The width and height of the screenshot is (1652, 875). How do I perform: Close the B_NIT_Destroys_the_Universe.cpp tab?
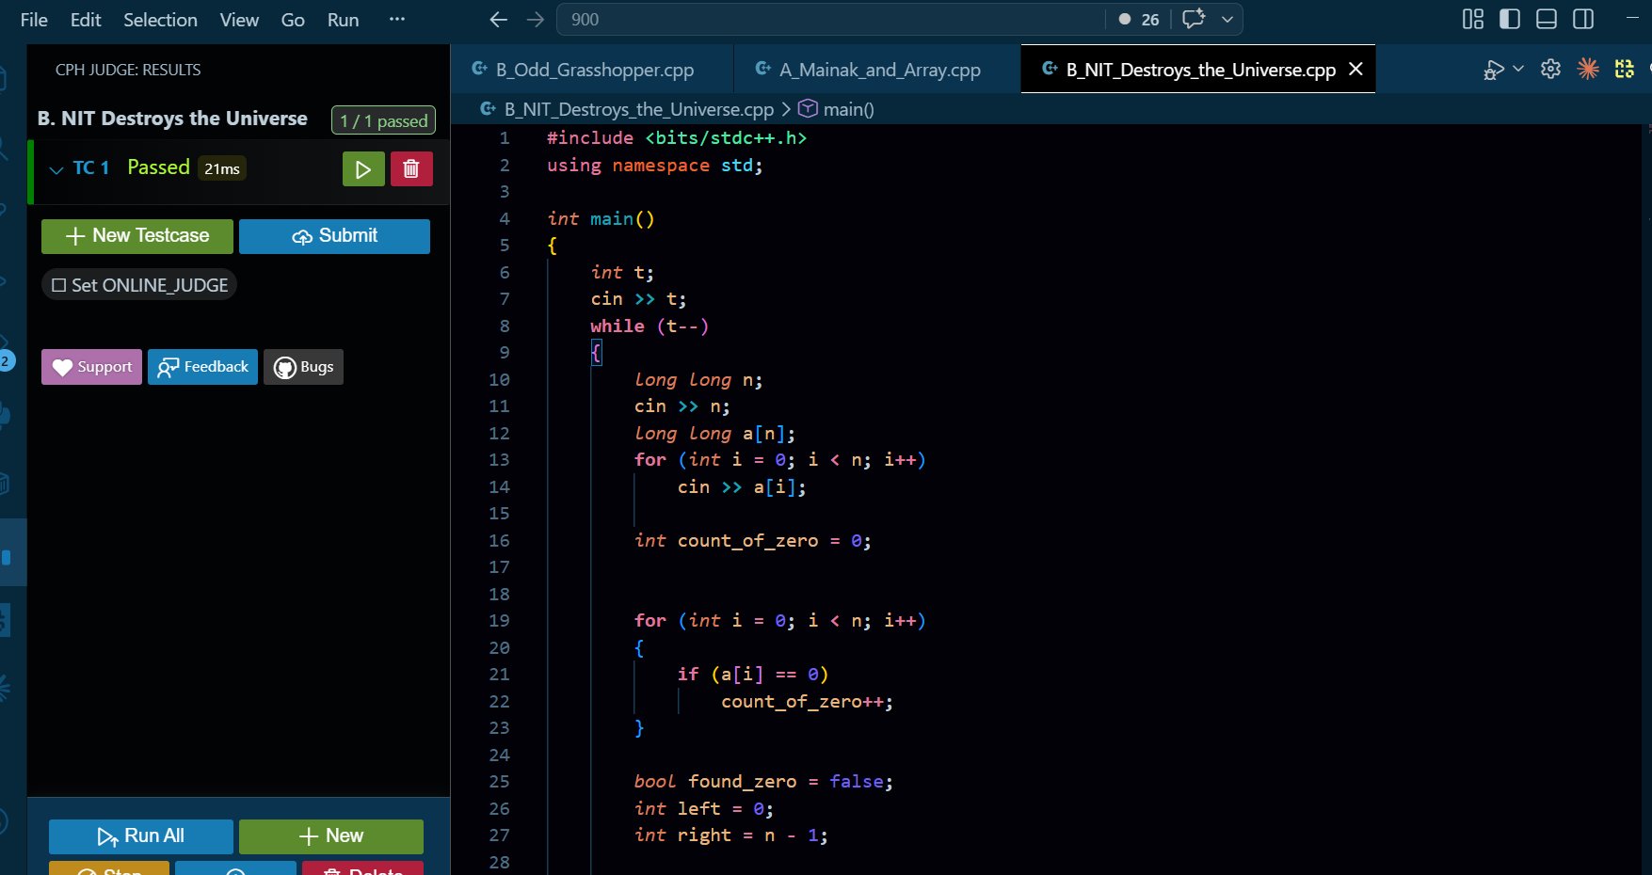tap(1355, 69)
